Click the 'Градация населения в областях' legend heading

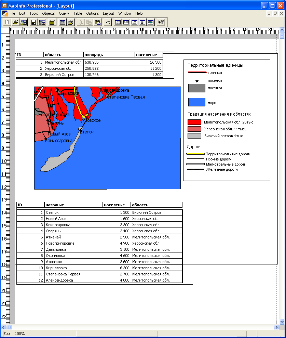click(x=219, y=114)
